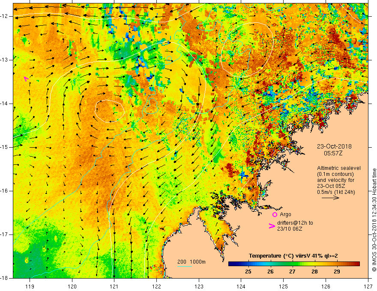Click latitude axis label -12
377x291 pixels.
tap(4, 16)
